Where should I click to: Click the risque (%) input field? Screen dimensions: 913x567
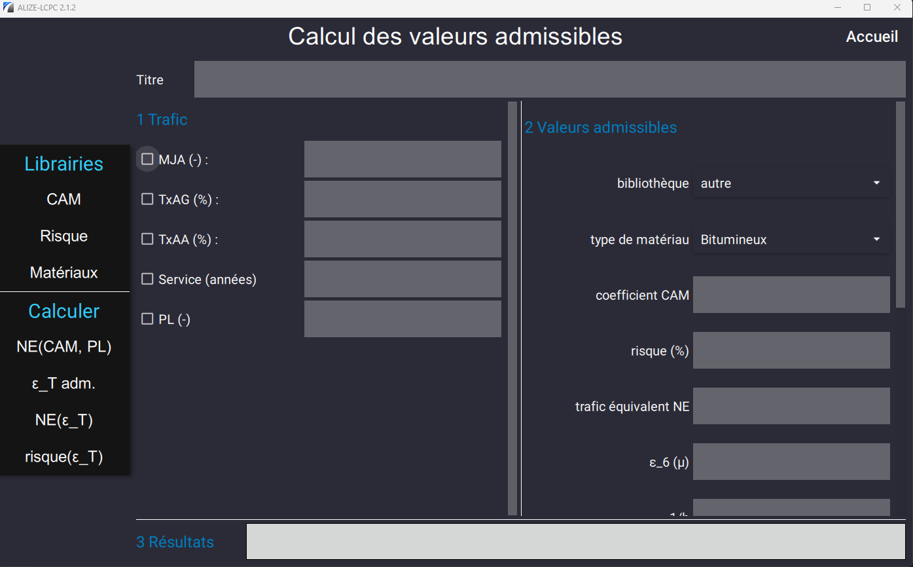tap(791, 350)
